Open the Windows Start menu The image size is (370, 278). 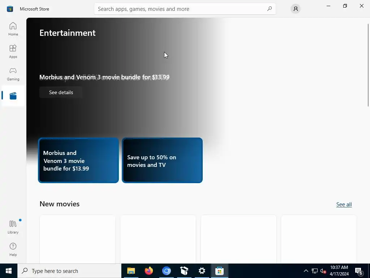9,271
